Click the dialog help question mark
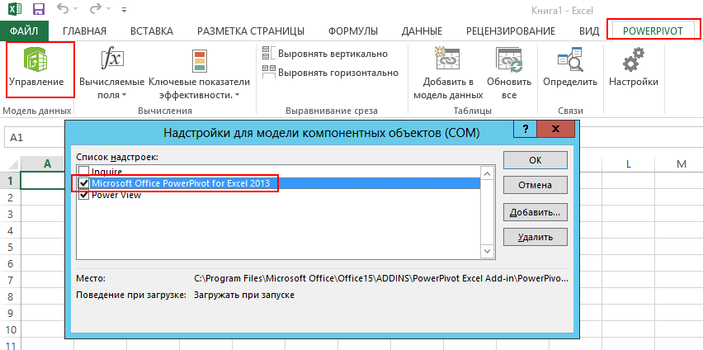Image resolution: width=703 pixels, height=350 pixels. pyautogui.click(x=525, y=128)
